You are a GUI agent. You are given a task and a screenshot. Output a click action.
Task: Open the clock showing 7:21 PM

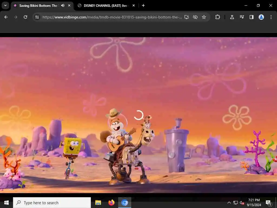254,203
